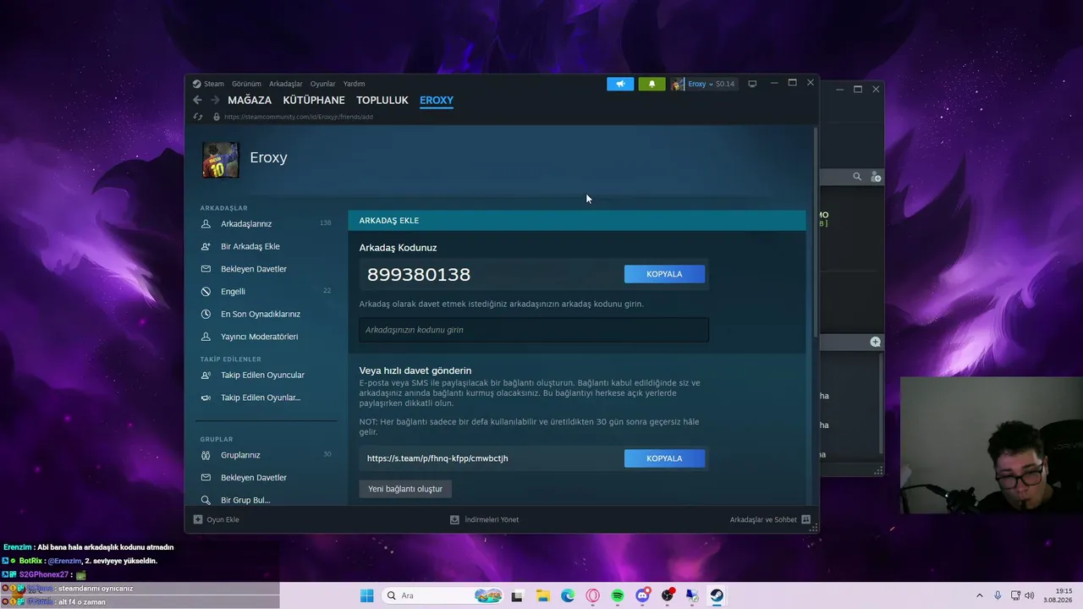
Task: Click the taskbar volume icon
Action: (x=1030, y=595)
